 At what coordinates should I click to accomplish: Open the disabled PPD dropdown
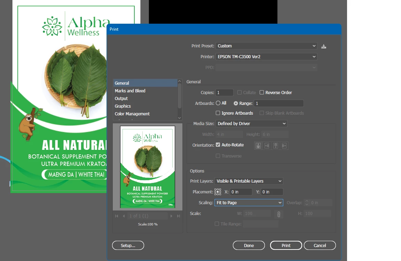click(267, 67)
